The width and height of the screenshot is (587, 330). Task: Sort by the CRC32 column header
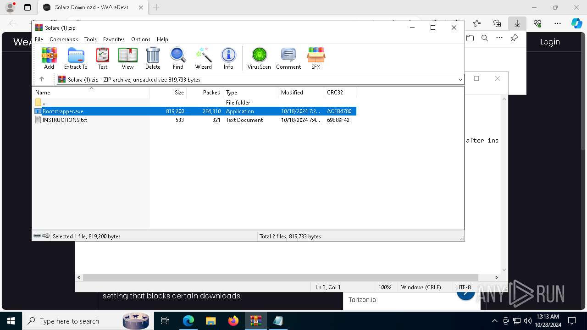[340, 93]
